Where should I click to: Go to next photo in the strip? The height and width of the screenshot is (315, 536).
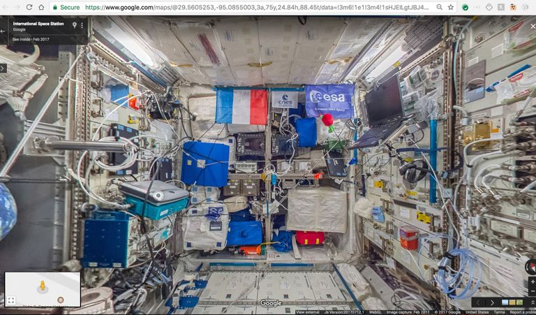(492, 302)
